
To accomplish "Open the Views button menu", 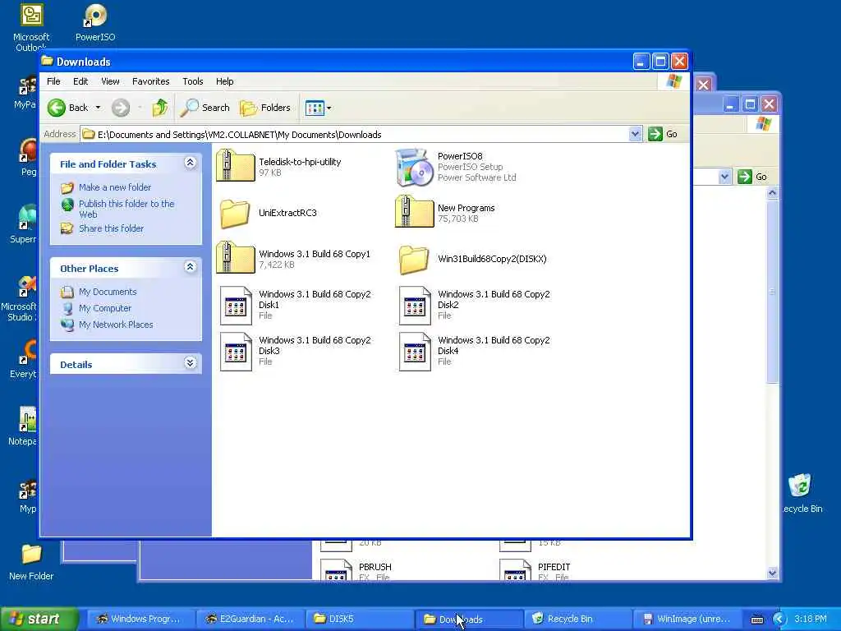I will pos(318,108).
